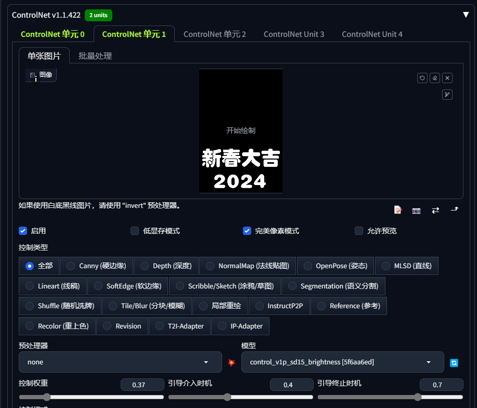This screenshot has height=408, width=477.
Task: Toggle the 完美像素模式 pixel perfect checkbox
Action: (x=247, y=231)
